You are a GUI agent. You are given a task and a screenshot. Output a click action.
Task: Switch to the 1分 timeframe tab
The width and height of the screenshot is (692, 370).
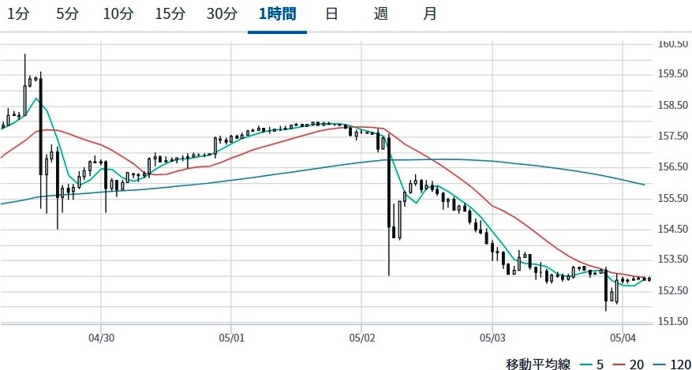[x=19, y=14]
